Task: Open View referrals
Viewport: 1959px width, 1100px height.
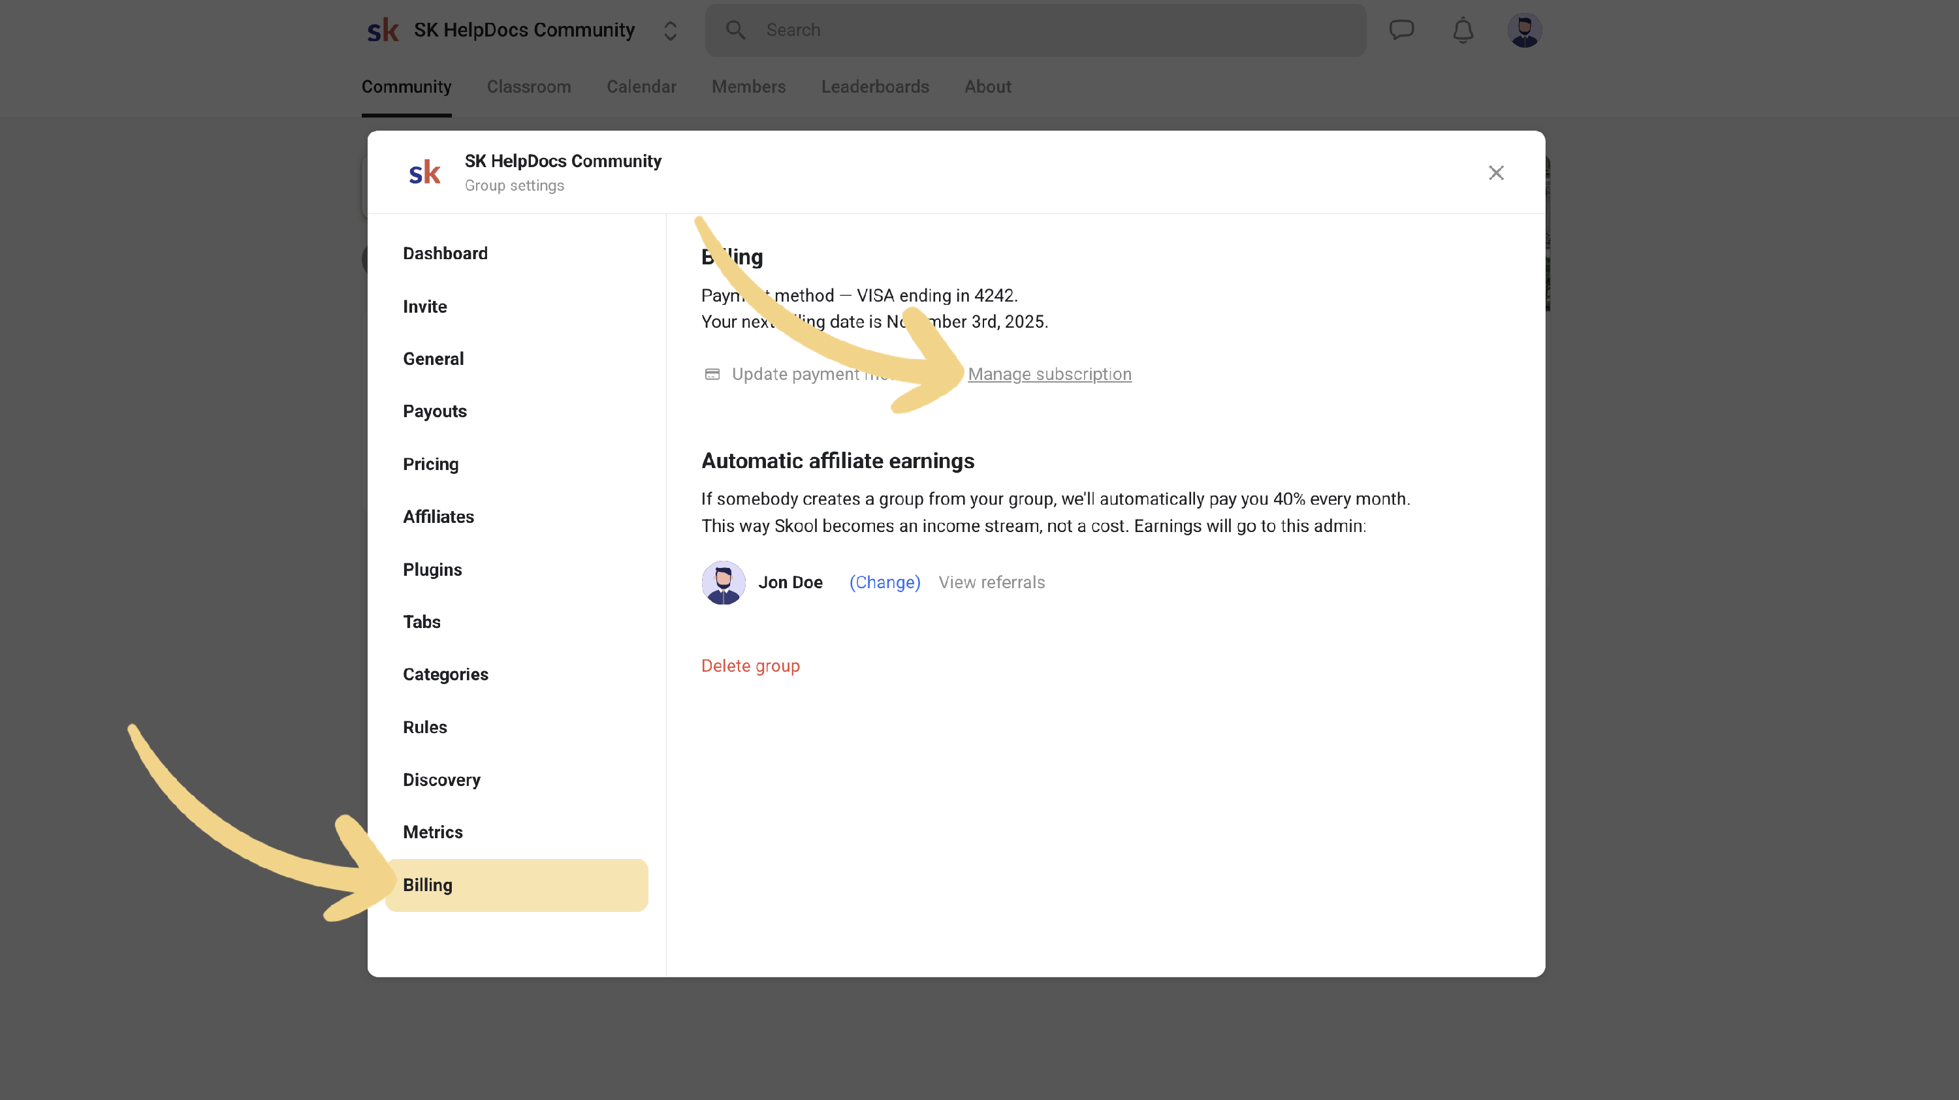Action: click(991, 582)
